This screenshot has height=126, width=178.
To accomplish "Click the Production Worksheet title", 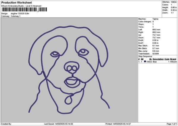I will coord(17,2).
